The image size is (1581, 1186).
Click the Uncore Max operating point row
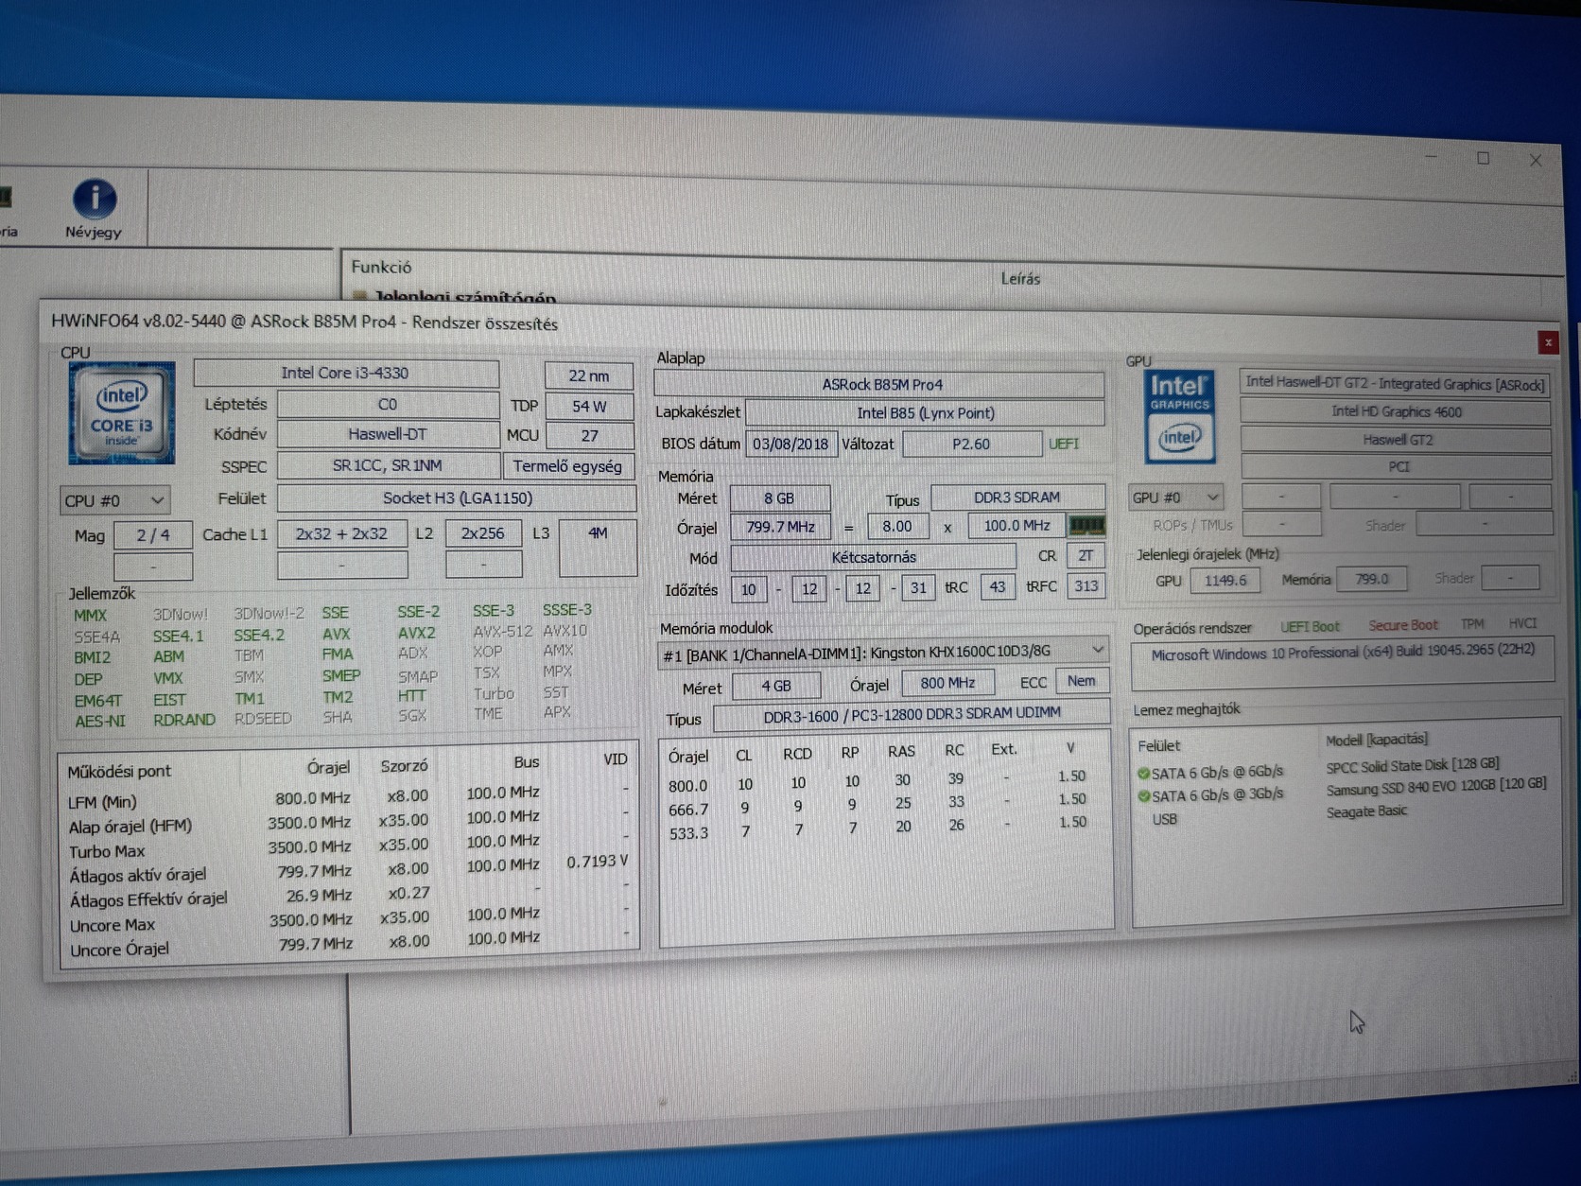point(348,920)
